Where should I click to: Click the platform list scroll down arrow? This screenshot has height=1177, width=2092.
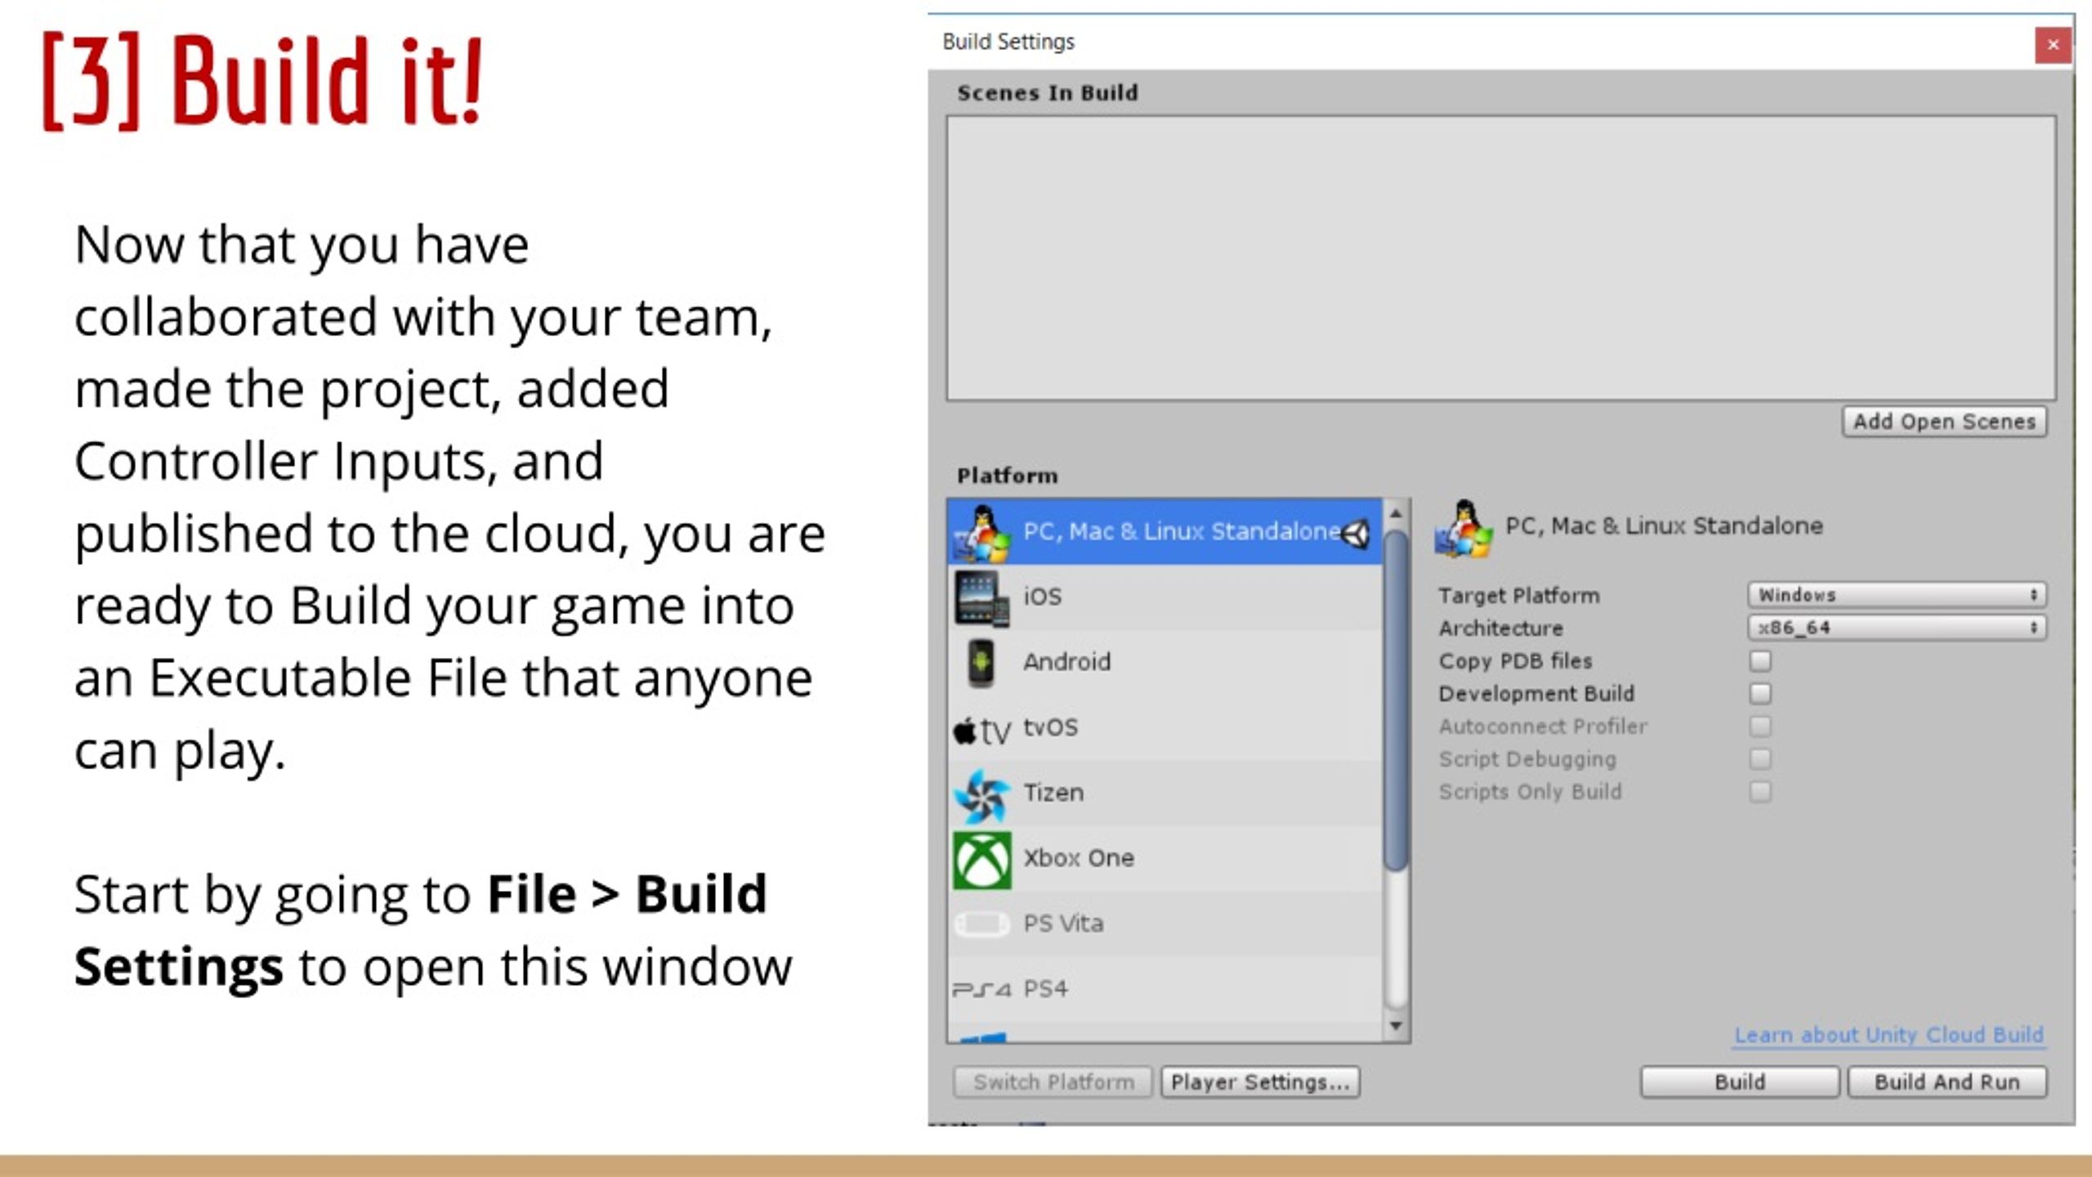coord(1396,1026)
